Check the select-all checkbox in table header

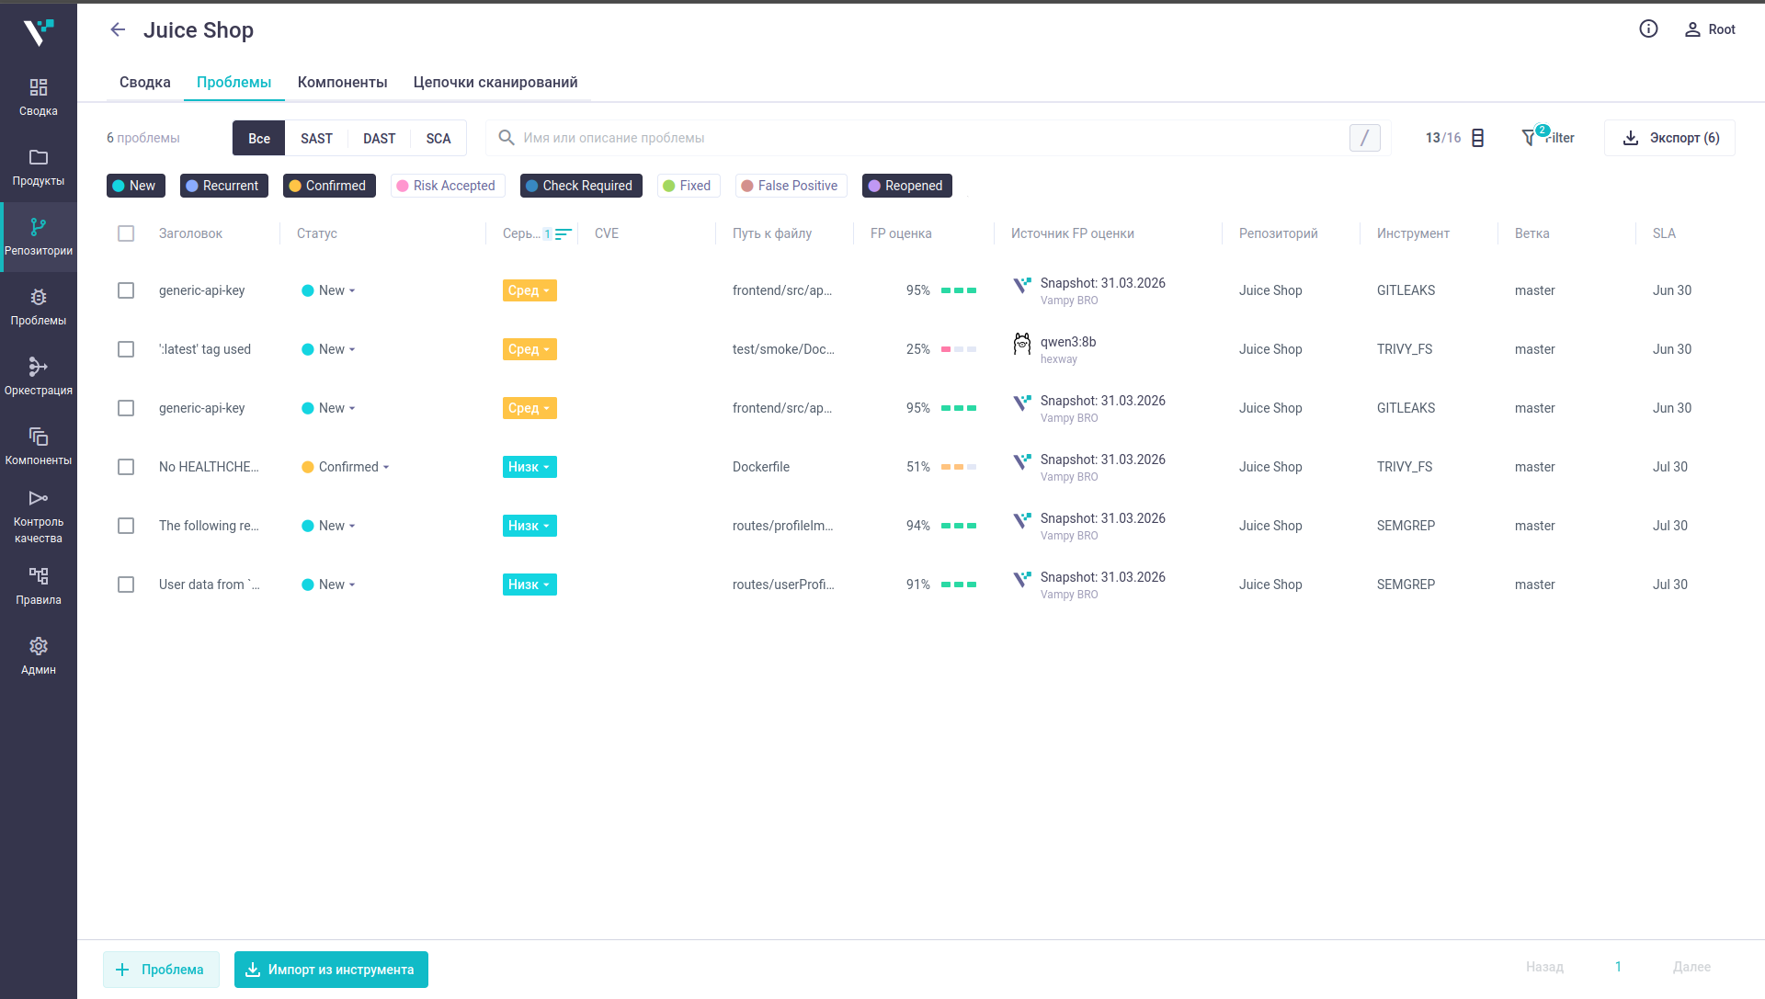click(126, 233)
